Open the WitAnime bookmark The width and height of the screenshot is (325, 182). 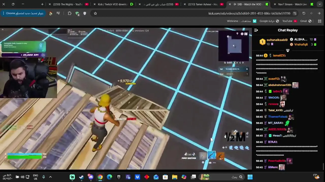pos(241,21)
